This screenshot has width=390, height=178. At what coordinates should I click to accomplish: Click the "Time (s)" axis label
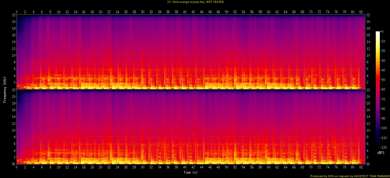click(191, 172)
